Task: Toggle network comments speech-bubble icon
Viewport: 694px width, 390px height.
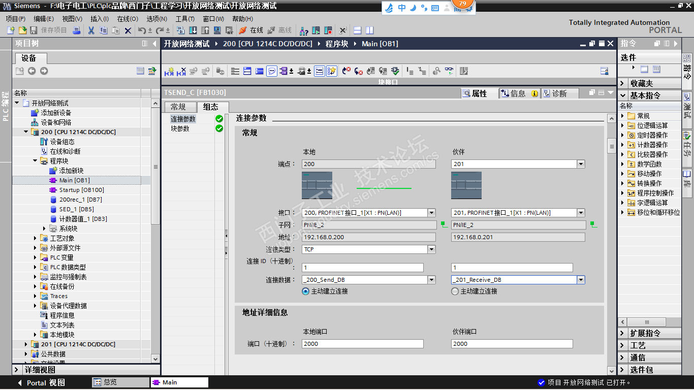Action: (x=272, y=71)
